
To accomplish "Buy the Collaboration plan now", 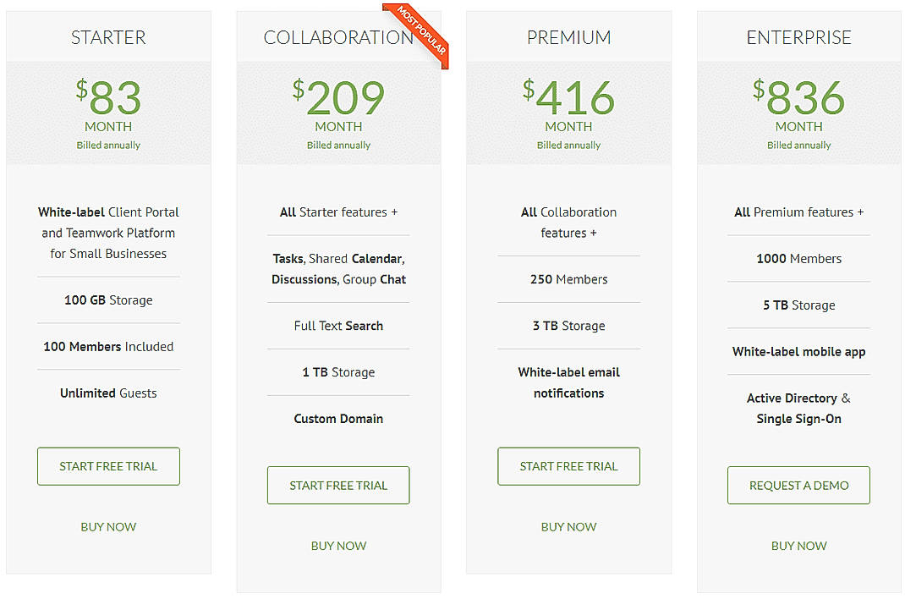I will click(x=338, y=546).
